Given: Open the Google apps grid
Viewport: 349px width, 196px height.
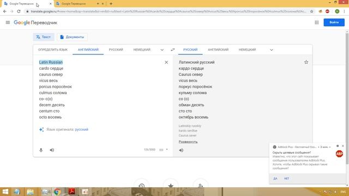Looking at the screenshot, I should pyautogui.click(x=316, y=22).
